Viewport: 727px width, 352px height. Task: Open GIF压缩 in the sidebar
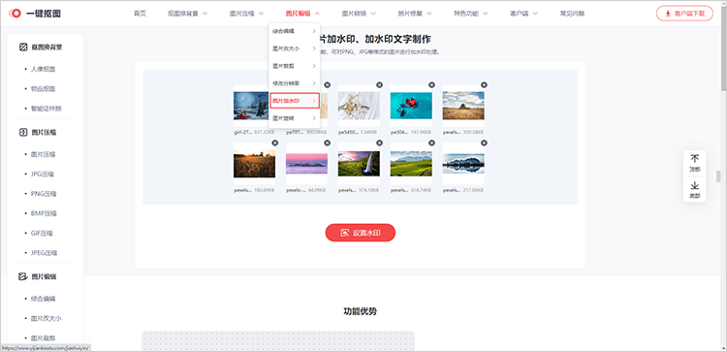click(42, 234)
